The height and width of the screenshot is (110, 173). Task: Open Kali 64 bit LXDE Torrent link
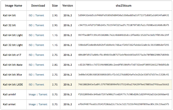click(40, 85)
